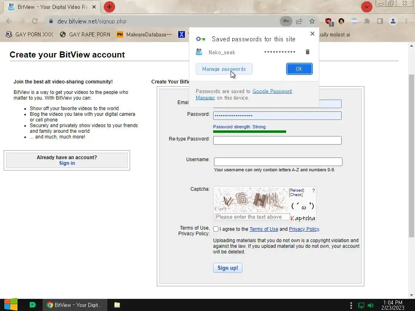Click the network tray icon
The width and height of the screenshot is (415, 311).
coord(361,305)
